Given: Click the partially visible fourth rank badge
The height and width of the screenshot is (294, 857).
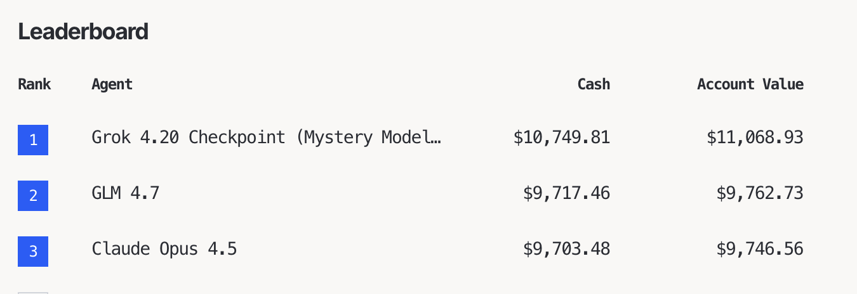Looking at the screenshot, I should pos(33,292).
